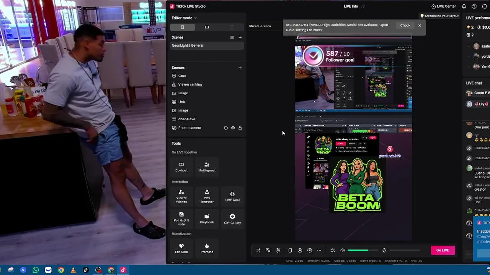Open the Playbook tool
Screen dimensions: 490x275
pos(207,218)
